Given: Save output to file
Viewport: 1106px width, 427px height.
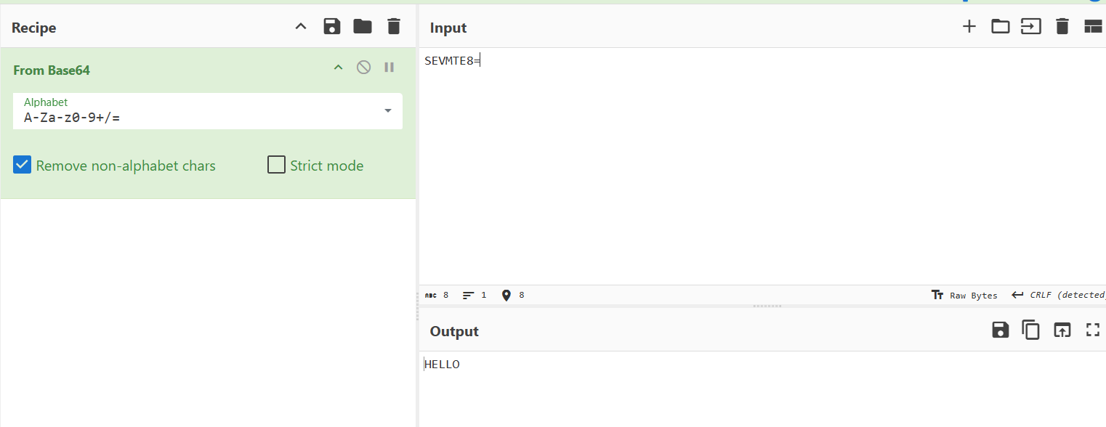Looking at the screenshot, I should (1001, 330).
